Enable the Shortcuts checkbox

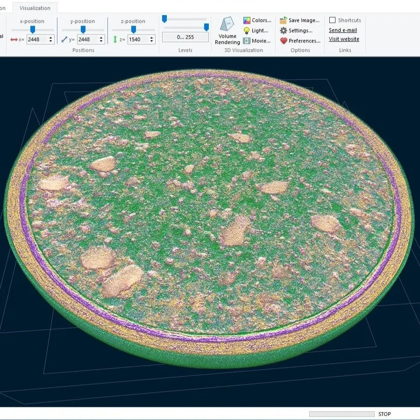(x=333, y=20)
